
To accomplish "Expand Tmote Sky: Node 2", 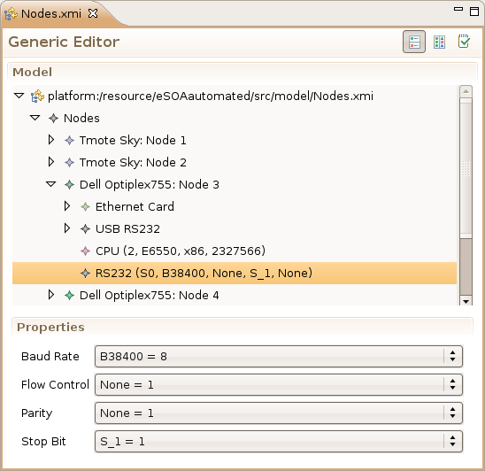I will point(51,162).
